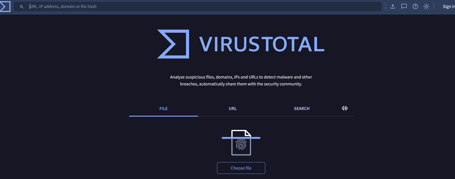The width and height of the screenshot is (455, 179).
Task: Click the large sigma logo graphic
Action: pyautogui.click(x=173, y=44)
